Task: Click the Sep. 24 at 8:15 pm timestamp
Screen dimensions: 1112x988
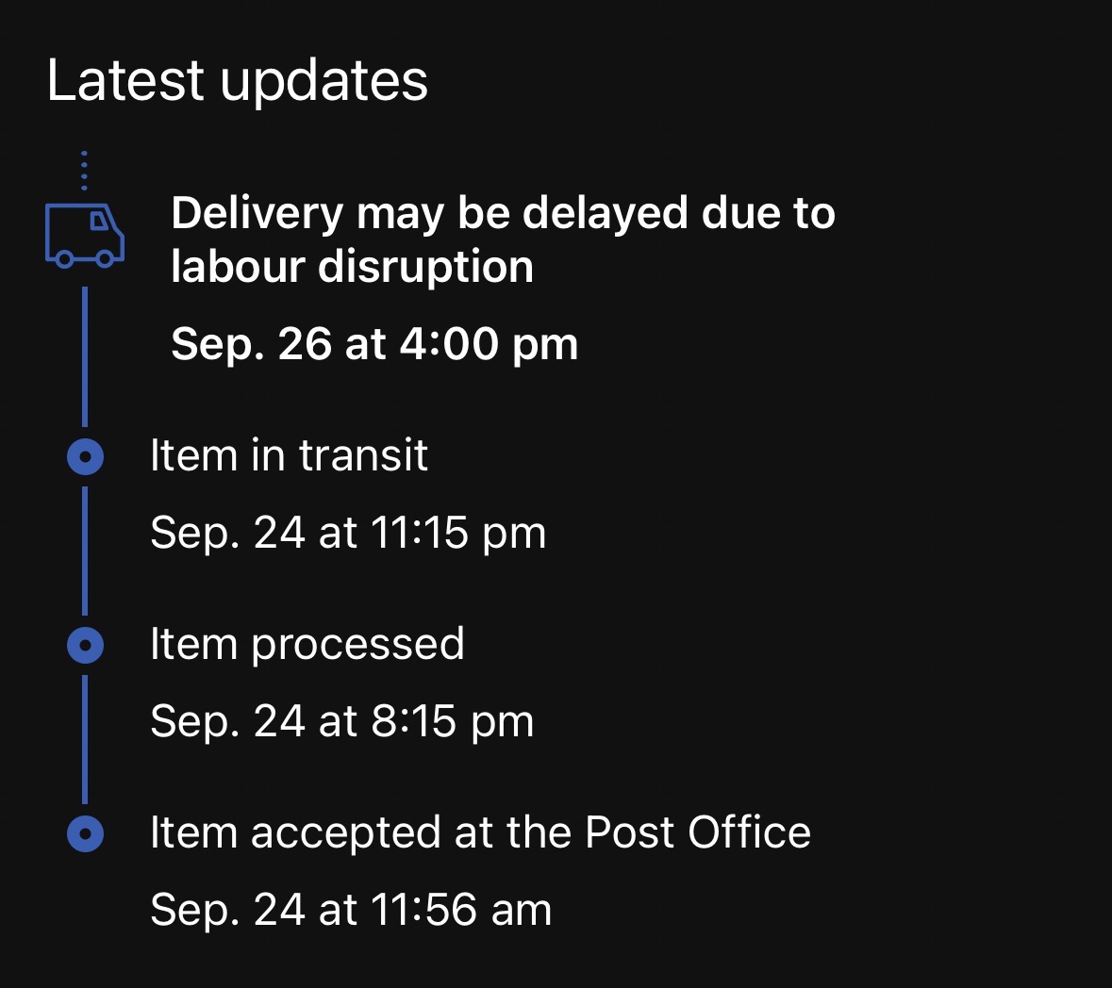Action: pos(342,722)
